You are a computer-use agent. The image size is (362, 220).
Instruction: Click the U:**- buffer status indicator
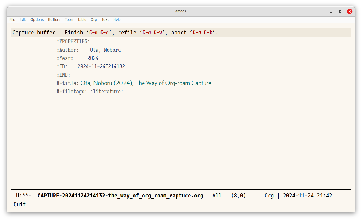tap(24, 196)
